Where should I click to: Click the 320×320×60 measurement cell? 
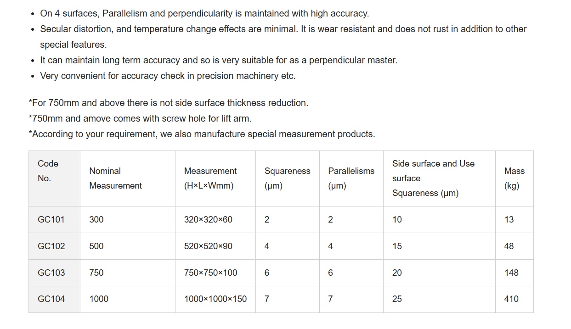click(x=208, y=219)
